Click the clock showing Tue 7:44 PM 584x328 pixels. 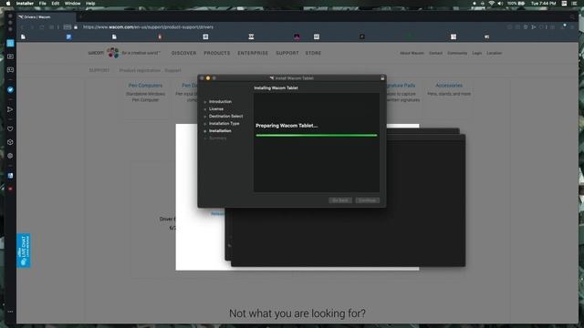544,4
